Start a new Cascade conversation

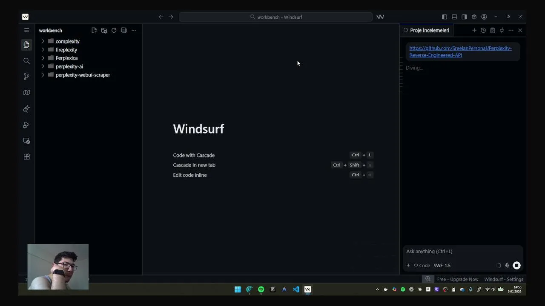(474, 30)
